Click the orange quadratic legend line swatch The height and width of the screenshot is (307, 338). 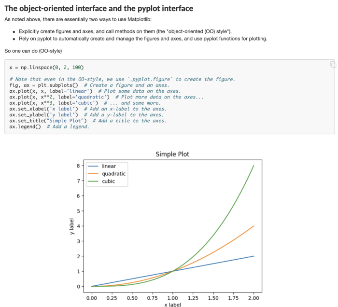point(93,174)
